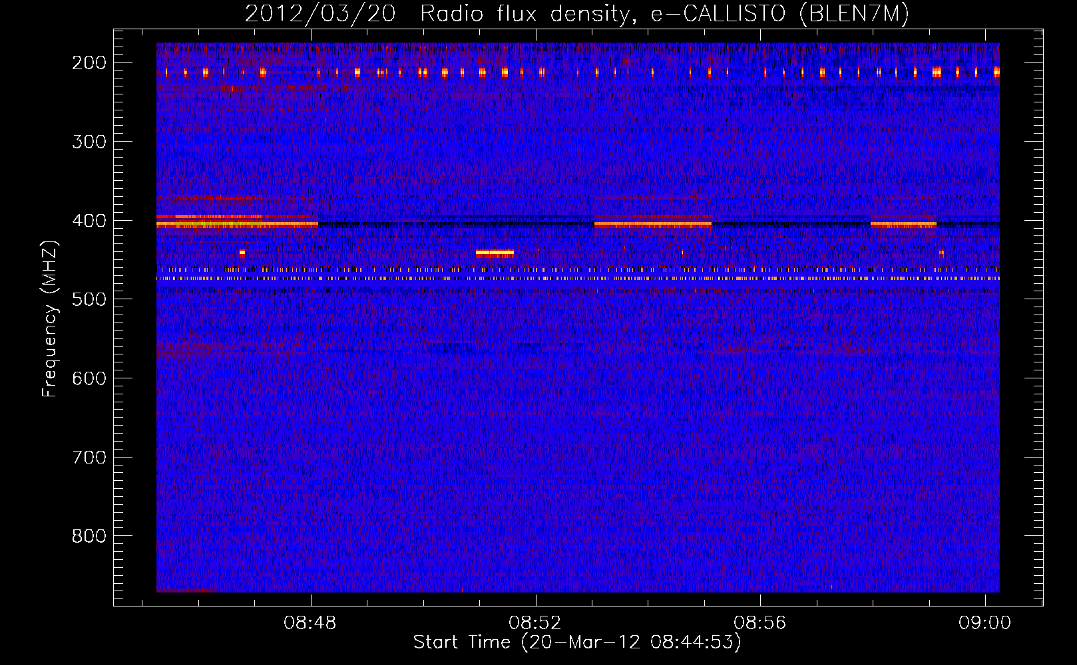
Task: Click the '08:56' time tick label
Action: (x=760, y=623)
